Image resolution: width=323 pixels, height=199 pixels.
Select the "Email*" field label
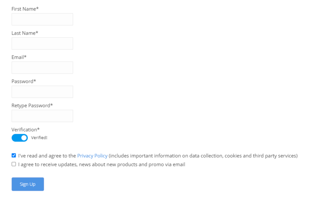(19, 57)
